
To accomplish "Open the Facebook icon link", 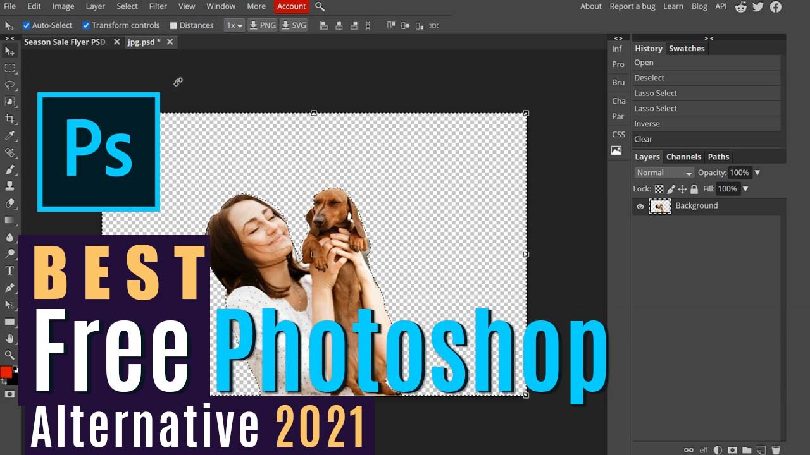I will [775, 6].
